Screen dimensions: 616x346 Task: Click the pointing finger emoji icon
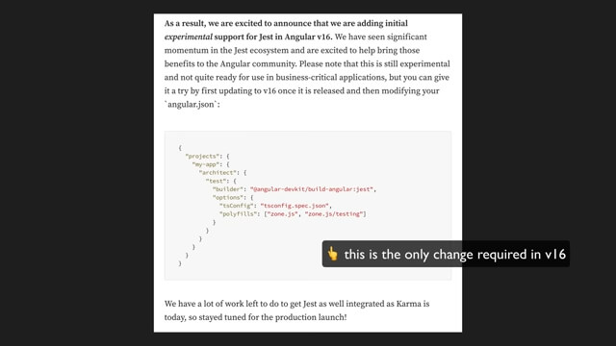pos(333,254)
